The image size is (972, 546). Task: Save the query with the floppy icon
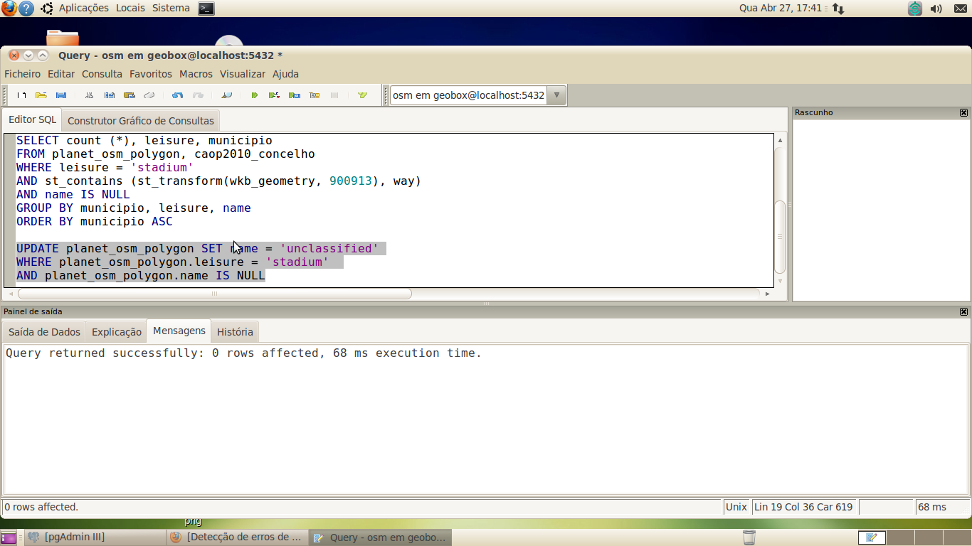(x=61, y=95)
